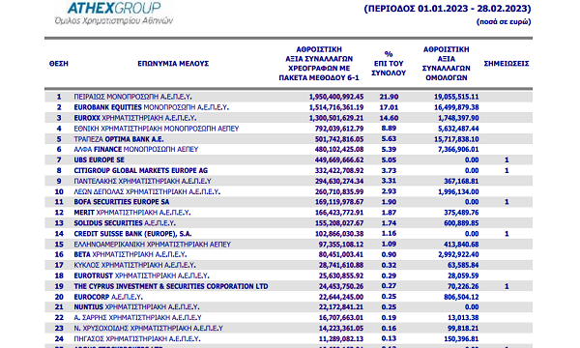Click the ΤΡΑΠΕΖΑ OPTIMA BANK entry

pyautogui.click(x=118, y=139)
